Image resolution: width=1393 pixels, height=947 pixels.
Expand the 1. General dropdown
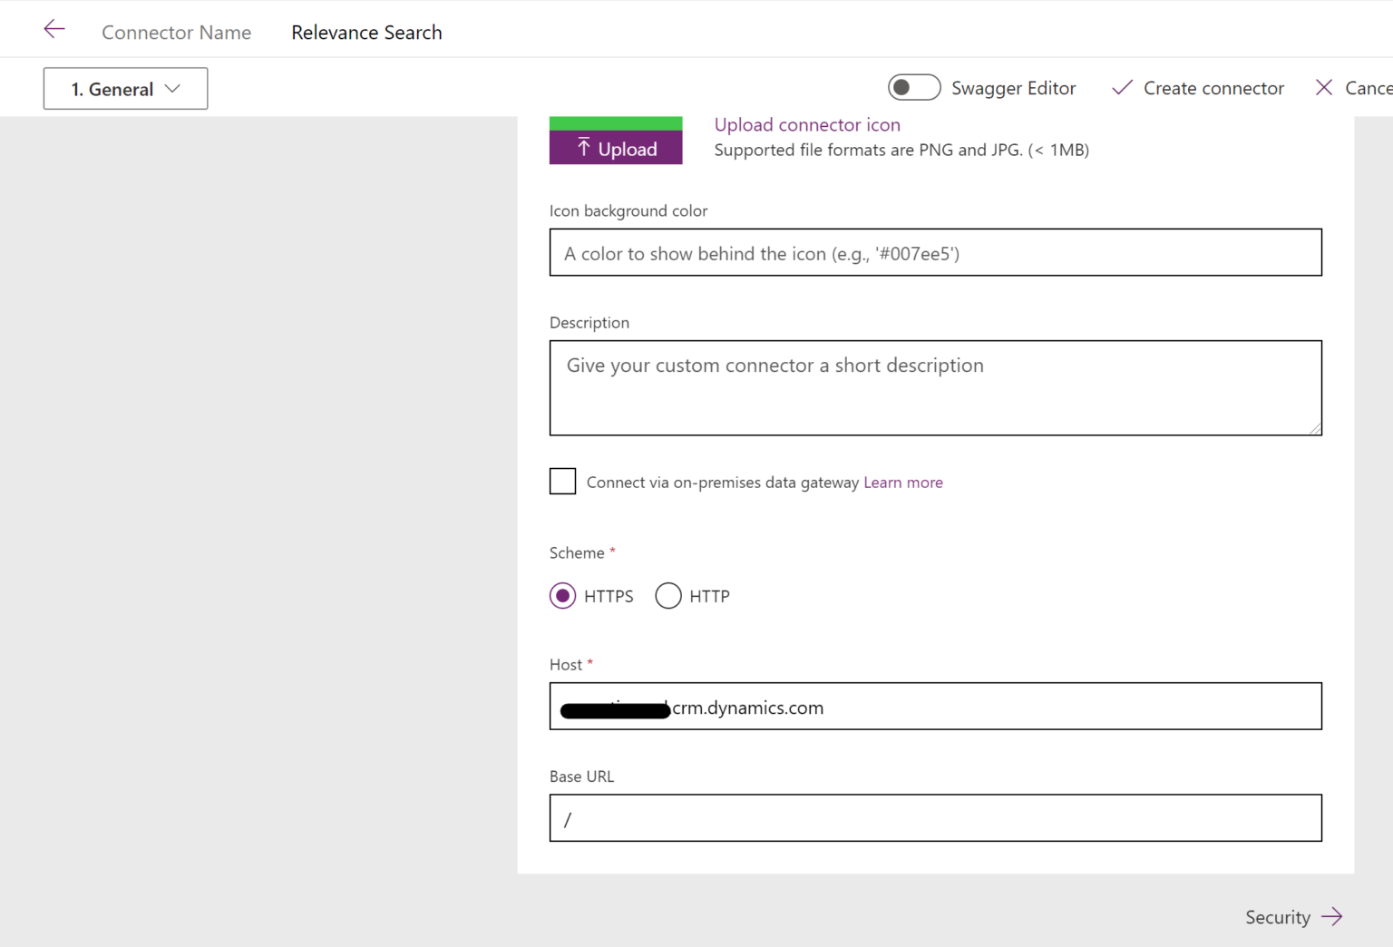pyautogui.click(x=125, y=88)
